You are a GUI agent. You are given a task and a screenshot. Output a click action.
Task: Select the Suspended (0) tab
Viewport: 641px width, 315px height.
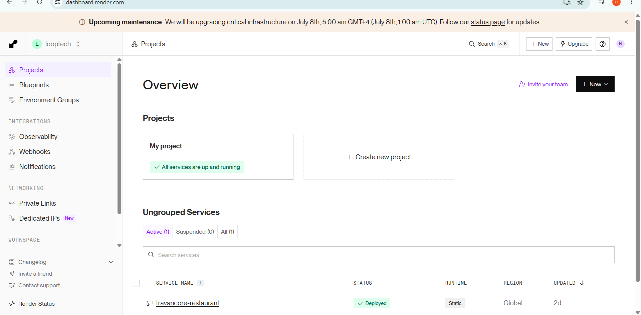point(195,231)
